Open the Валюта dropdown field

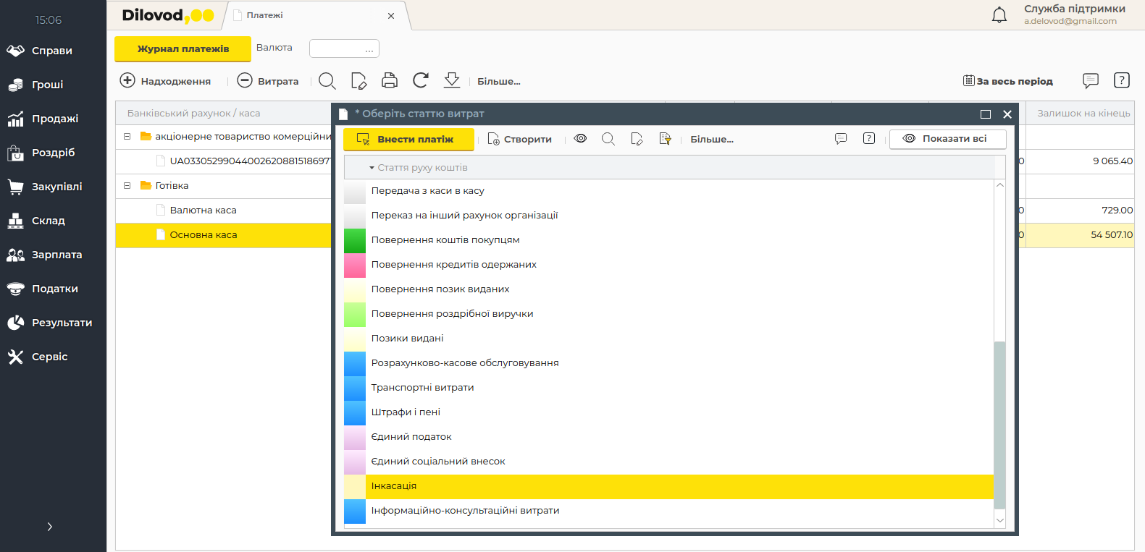[x=344, y=48]
